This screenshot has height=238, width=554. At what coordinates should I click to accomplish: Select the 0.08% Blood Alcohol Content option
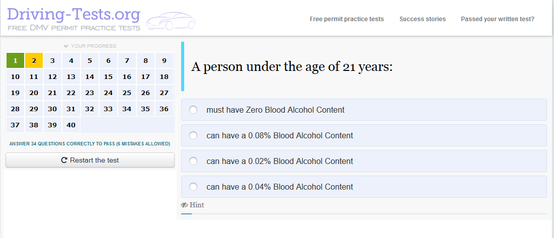364,135
